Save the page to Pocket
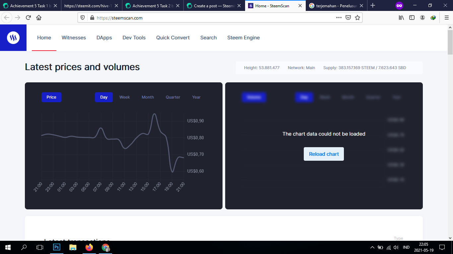This screenshot has width=453, height=254. [348, 18]
